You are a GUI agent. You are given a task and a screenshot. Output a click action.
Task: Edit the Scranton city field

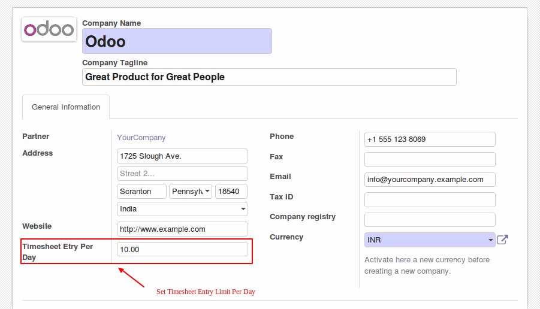[141, 191]
